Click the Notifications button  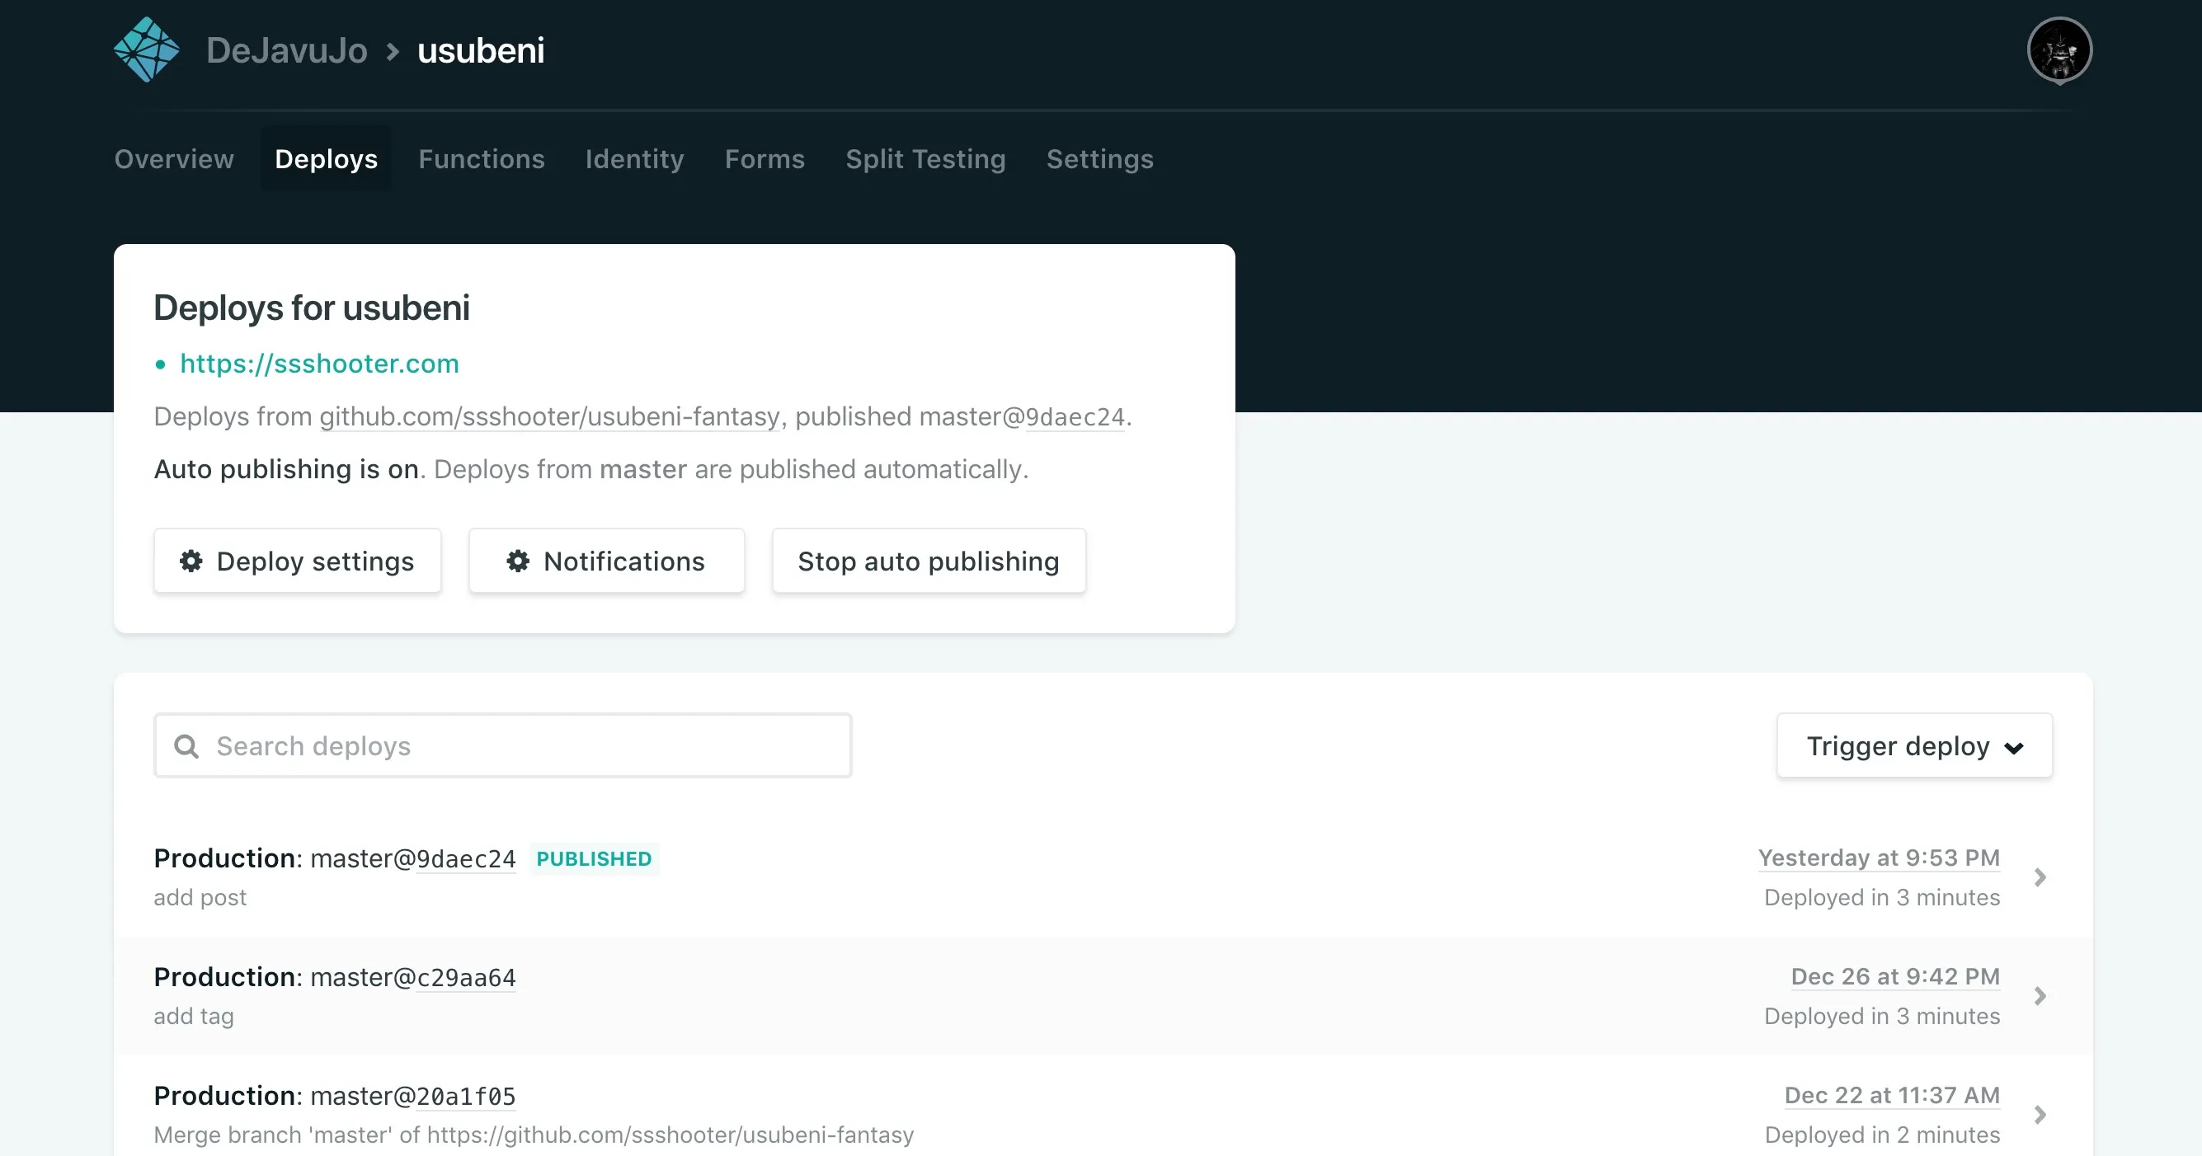pos(606,561)
